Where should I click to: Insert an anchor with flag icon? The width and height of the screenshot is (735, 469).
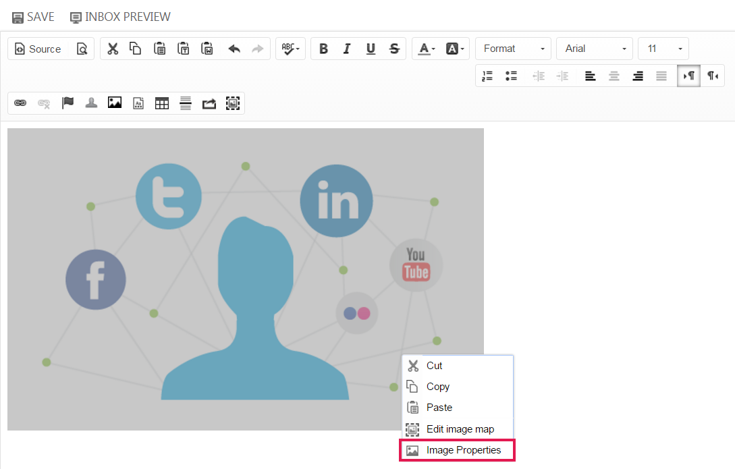pos(67,103)
